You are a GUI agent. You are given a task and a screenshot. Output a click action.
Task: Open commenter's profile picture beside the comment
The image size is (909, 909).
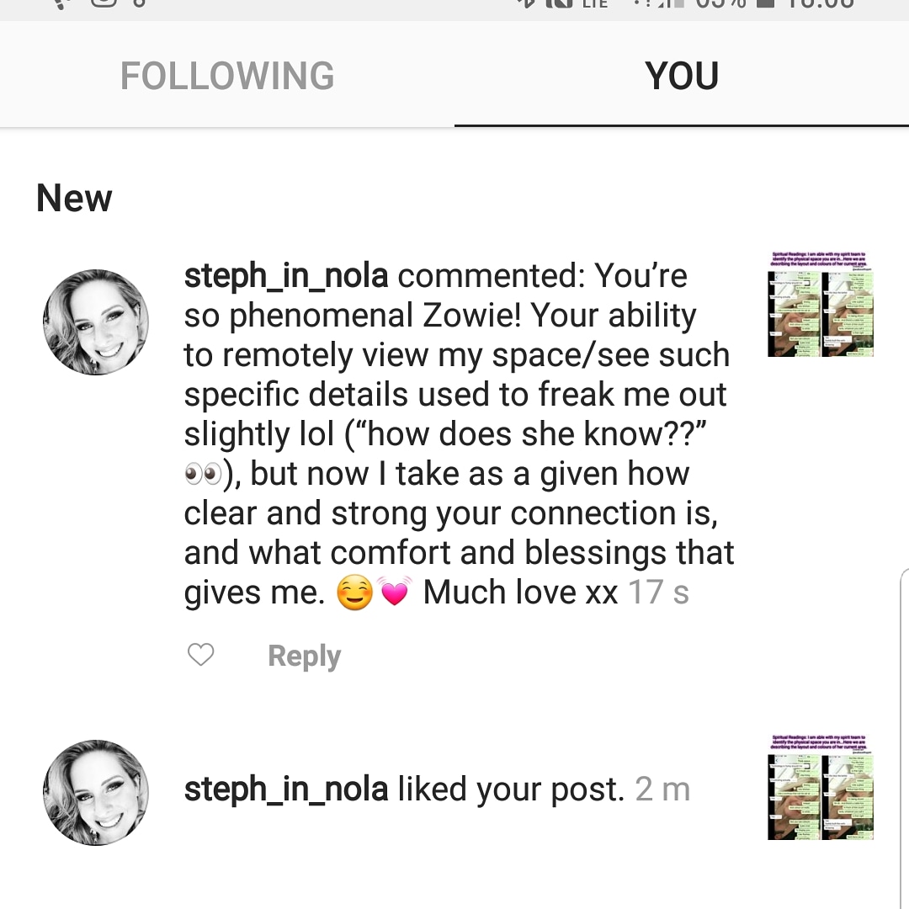pos(96,322)
